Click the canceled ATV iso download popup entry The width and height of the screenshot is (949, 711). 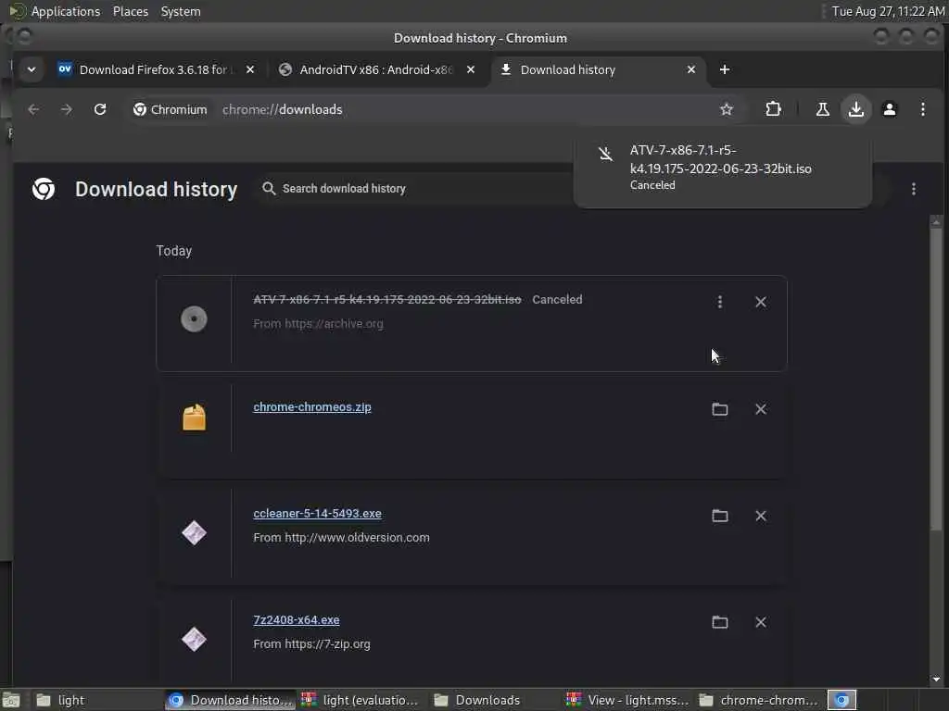[x=723, y=168]
